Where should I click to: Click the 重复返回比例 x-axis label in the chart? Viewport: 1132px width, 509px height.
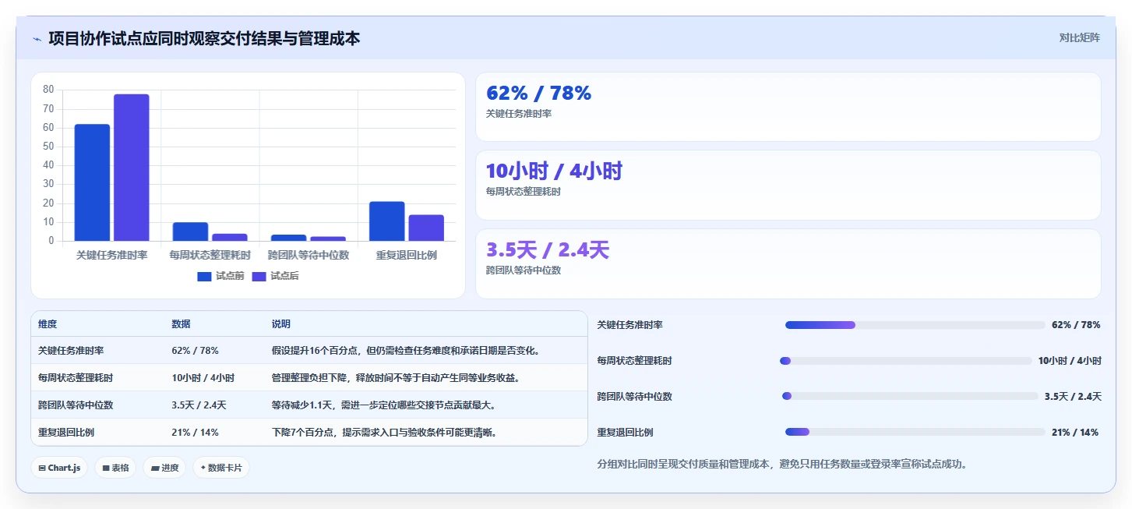pos(407,255)
